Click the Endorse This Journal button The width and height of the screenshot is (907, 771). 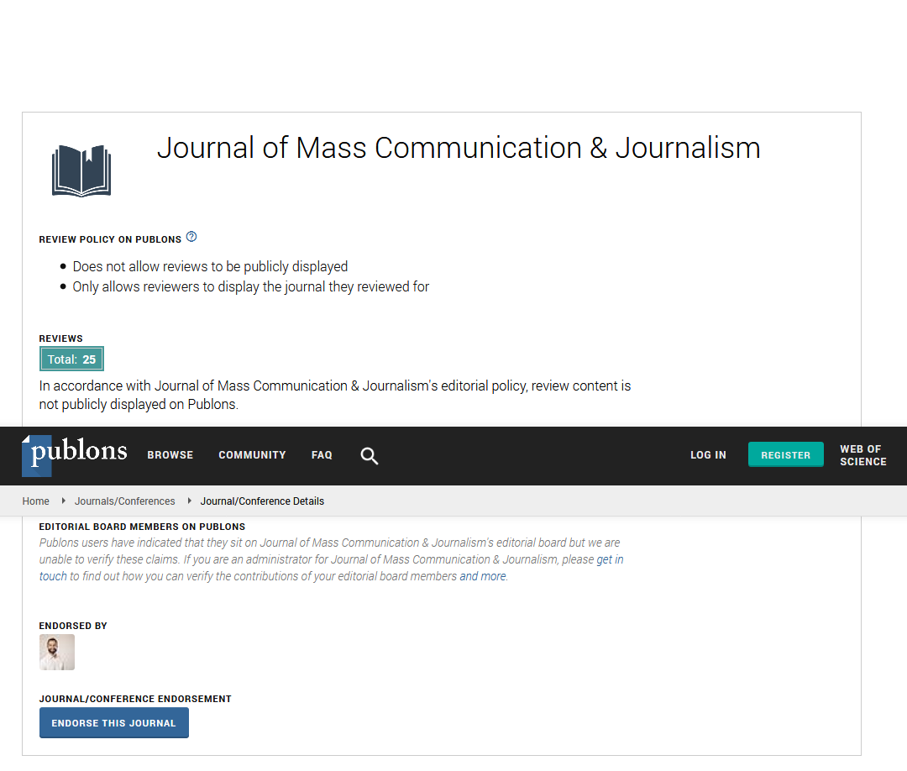(x=114, y=723)
